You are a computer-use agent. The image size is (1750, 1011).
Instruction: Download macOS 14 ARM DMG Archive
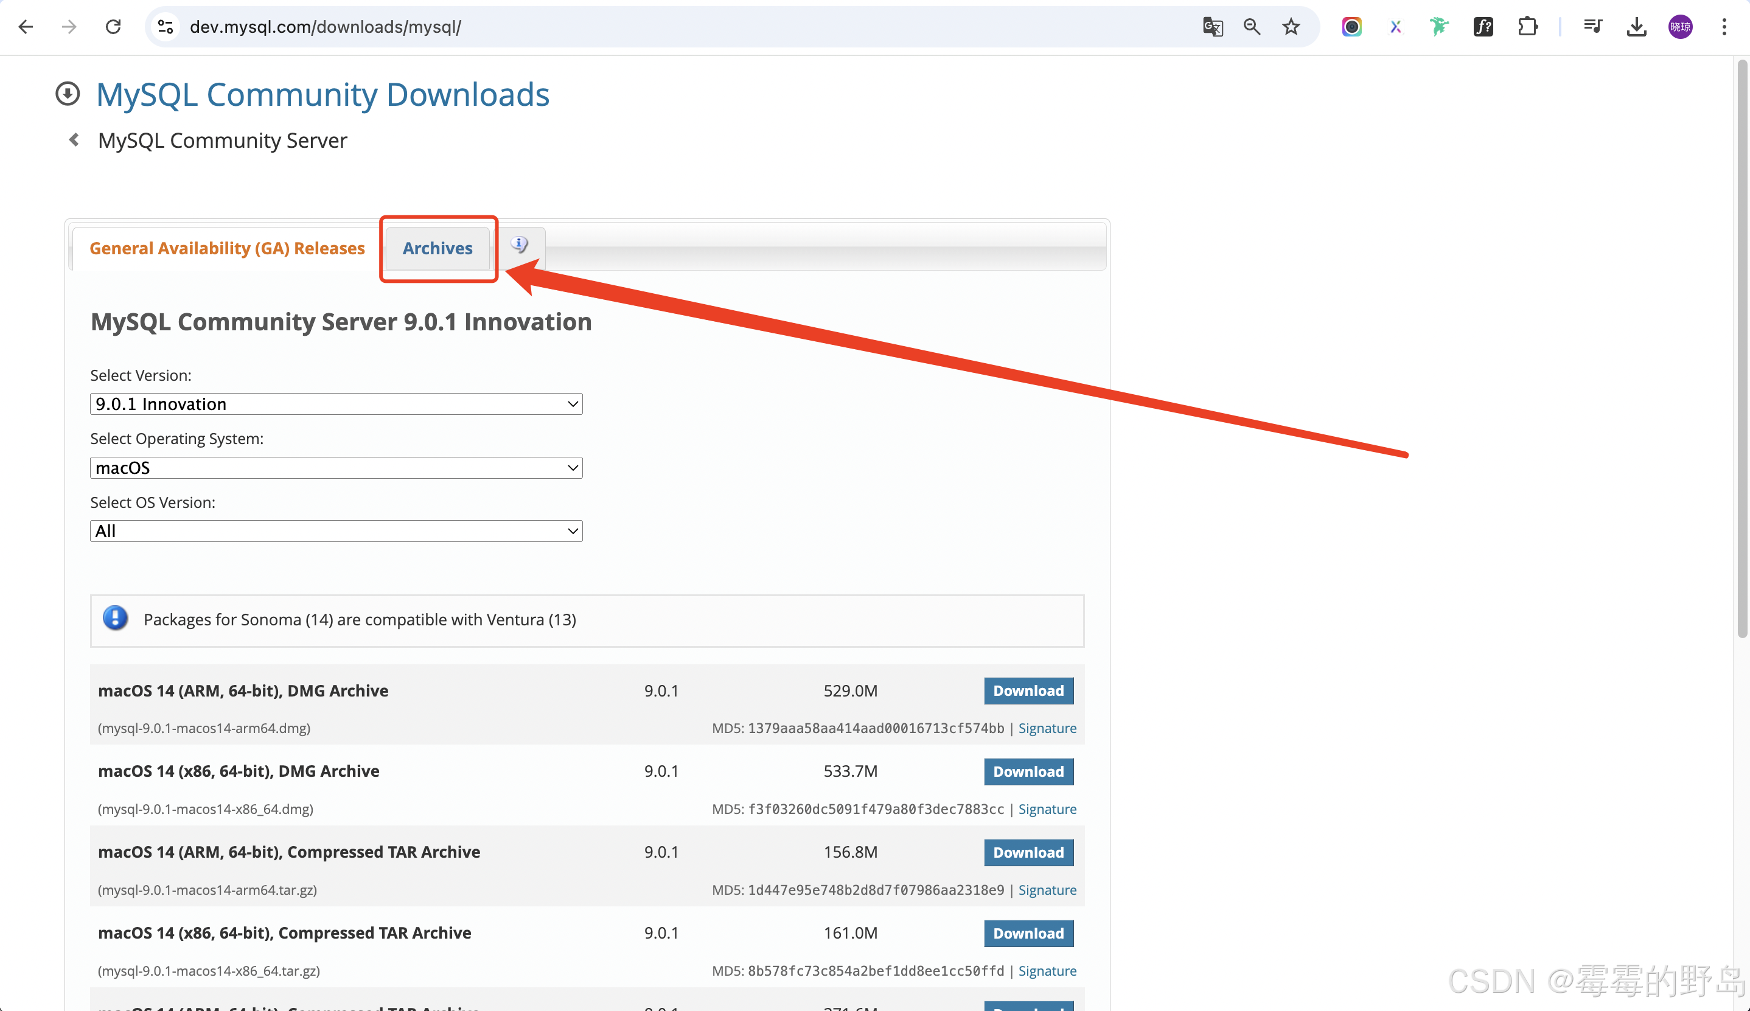(x=1028, y=691)
